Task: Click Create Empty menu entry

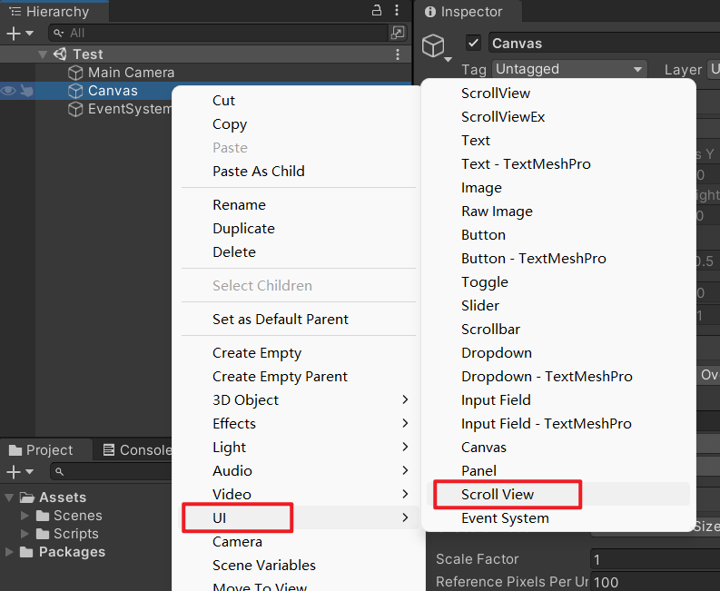Action: pos(257,352)
